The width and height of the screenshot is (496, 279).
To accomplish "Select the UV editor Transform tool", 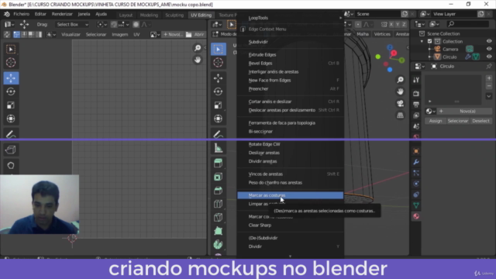I will click(11, 119).
